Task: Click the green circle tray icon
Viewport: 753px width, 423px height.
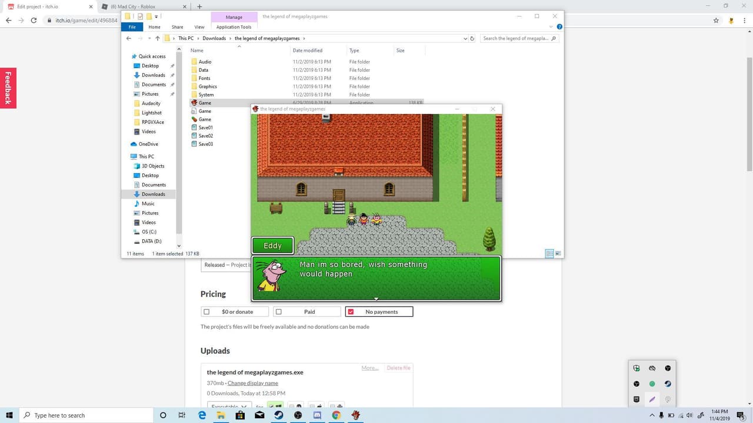Action: [x=652, y=384]
